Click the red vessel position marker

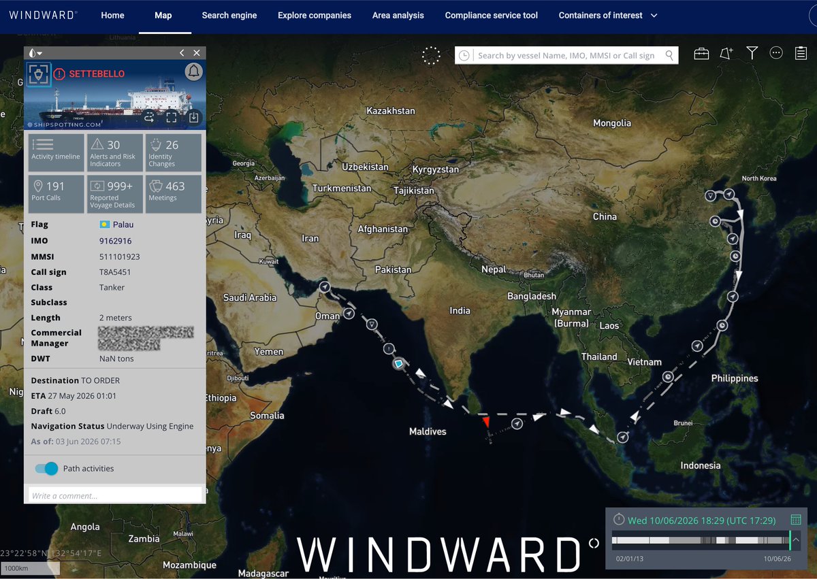486,423
